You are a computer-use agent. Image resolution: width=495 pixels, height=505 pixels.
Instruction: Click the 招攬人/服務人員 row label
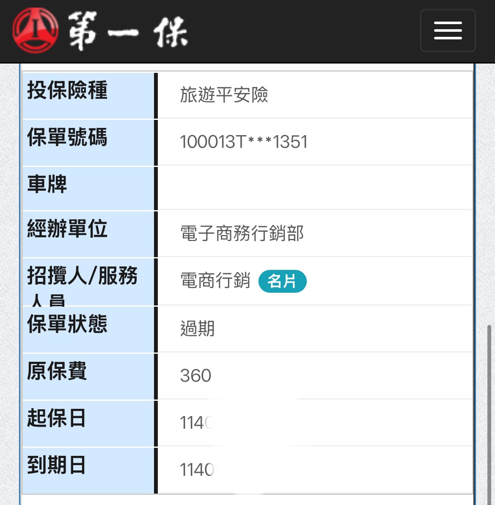point(82,286)
